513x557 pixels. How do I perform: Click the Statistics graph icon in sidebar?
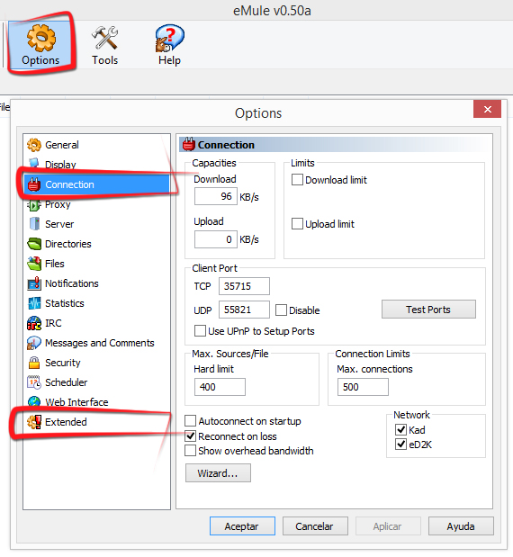tap(34, 303)
